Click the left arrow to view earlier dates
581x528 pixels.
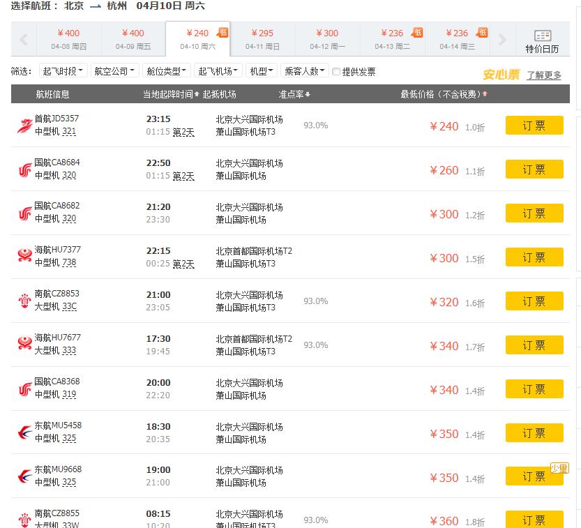23,38
